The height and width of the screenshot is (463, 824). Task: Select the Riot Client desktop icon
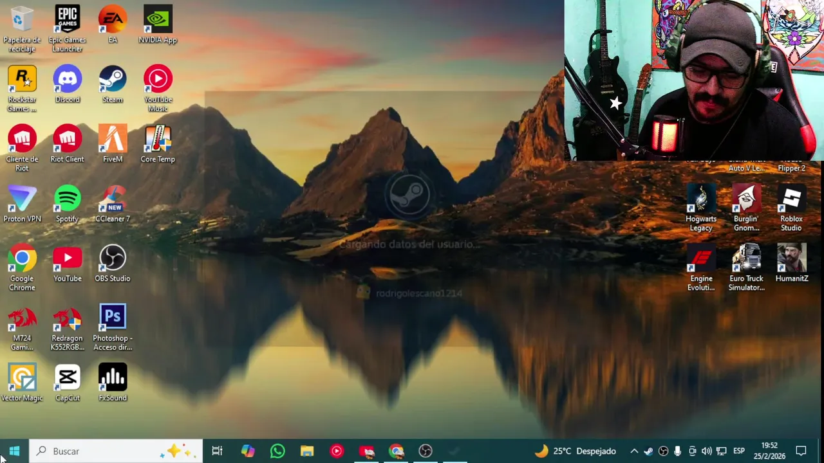67,144
